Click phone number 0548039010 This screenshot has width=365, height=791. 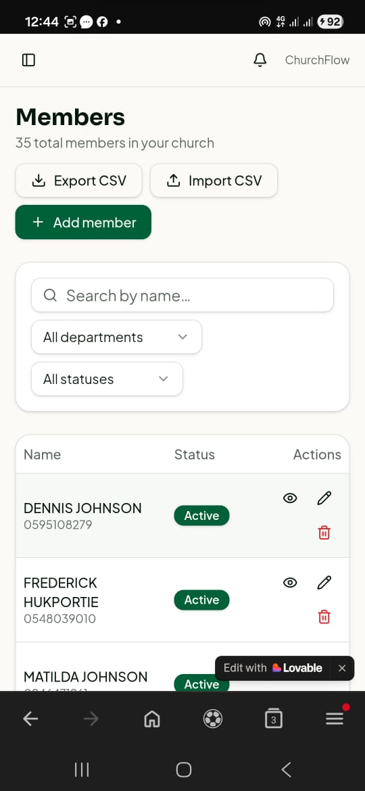[x=59, y=619]
